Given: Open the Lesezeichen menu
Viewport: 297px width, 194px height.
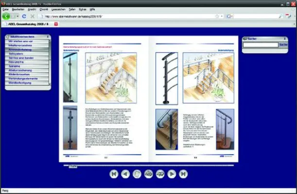Looking at the screenshot, I should 58,9.
